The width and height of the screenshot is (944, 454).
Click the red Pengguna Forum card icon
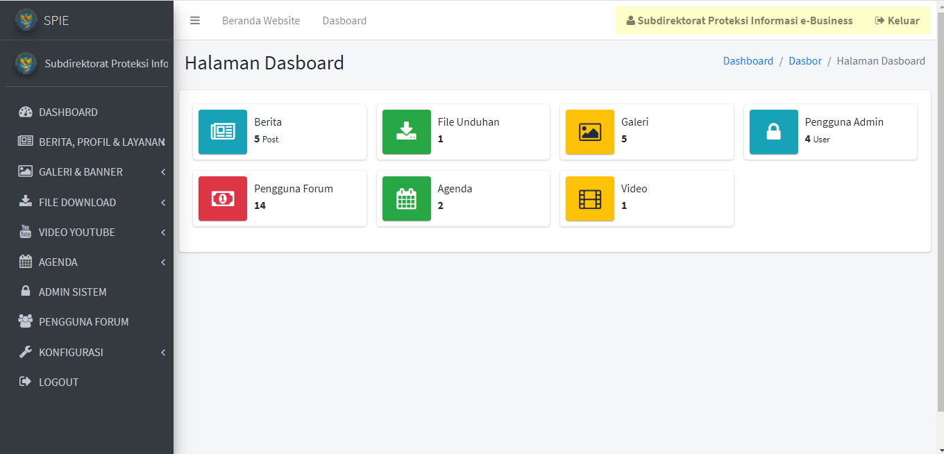click(x=222, y=199)
